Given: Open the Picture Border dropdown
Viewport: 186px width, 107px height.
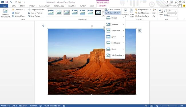Looking at the screenshot, I should click(x=112, y=10).
